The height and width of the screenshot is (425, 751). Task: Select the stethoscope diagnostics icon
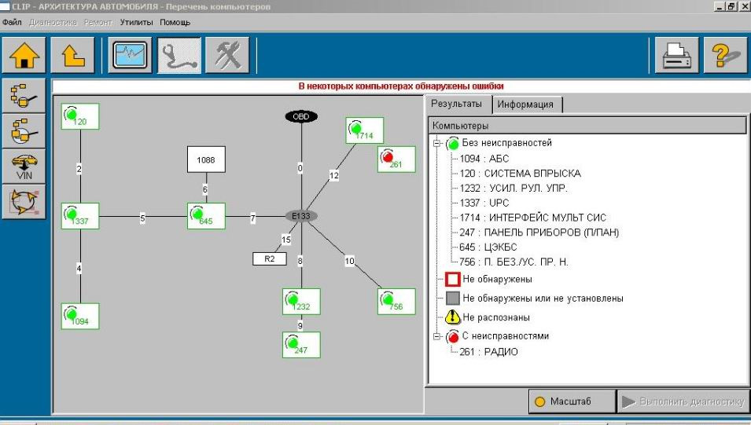[x=179, y=56]
